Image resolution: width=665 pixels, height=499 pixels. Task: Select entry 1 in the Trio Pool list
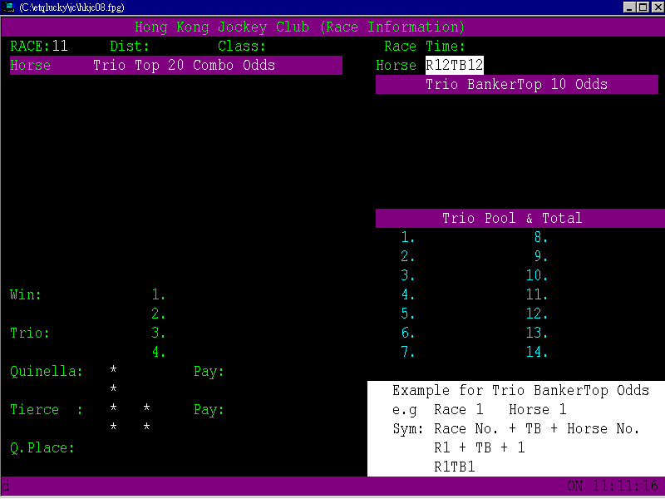406,237
